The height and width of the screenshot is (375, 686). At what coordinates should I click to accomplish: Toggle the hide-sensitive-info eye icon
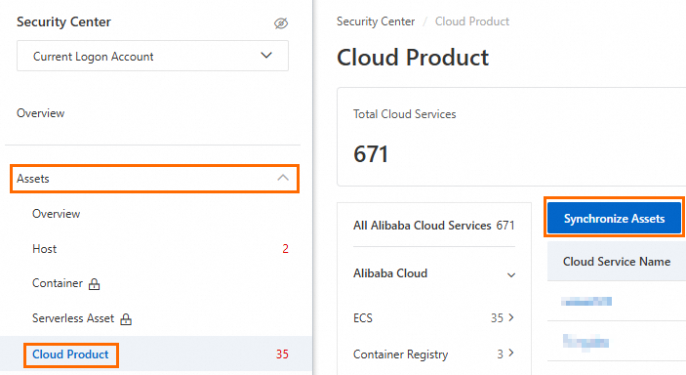[281, 23]
